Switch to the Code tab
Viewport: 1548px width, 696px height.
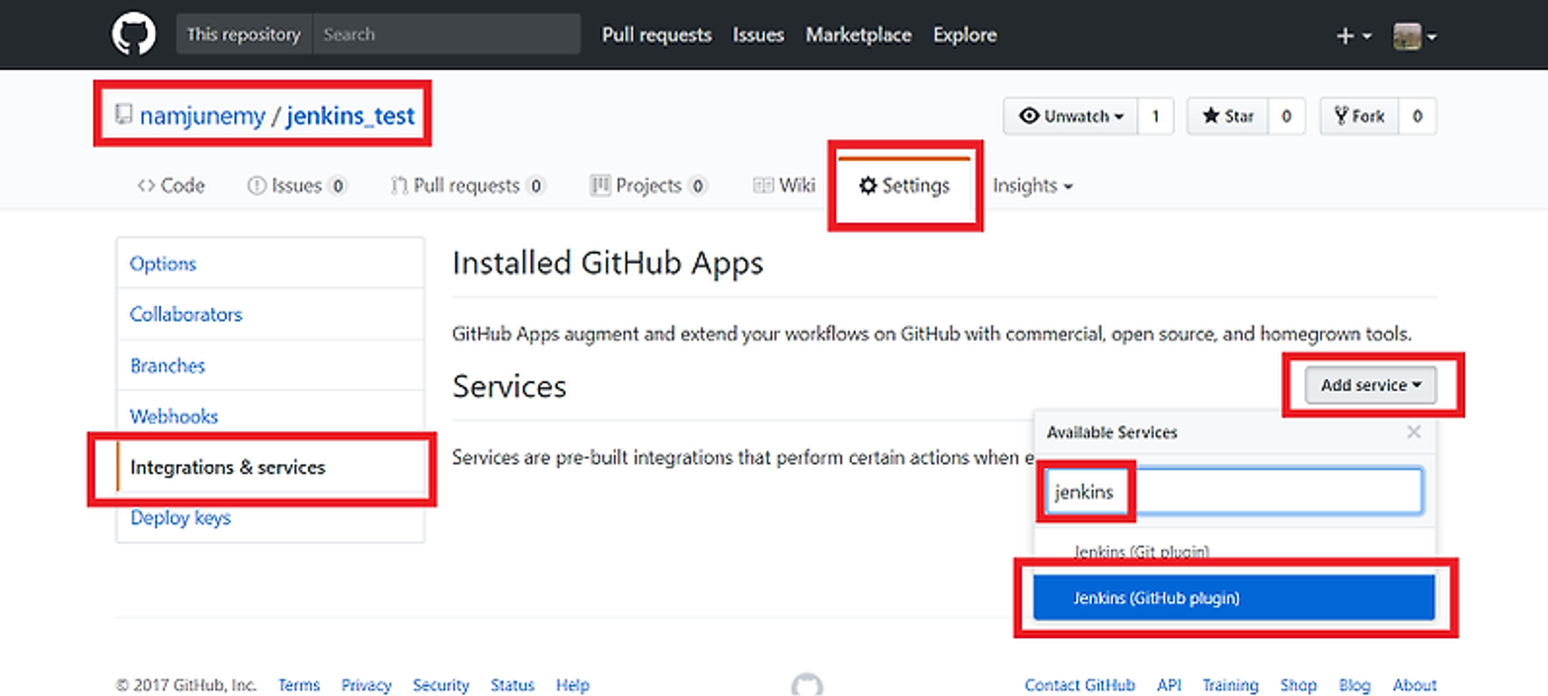(x=171, y=186)
